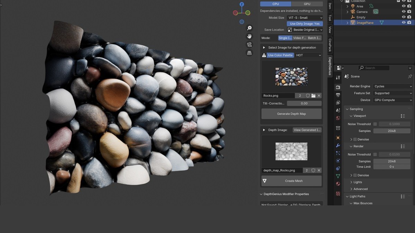Open the Particles properties tab icon

tap(338, 153)
